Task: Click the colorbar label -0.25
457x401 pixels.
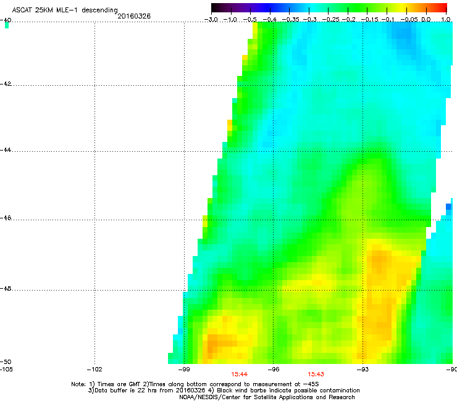Action: point(331,20)
